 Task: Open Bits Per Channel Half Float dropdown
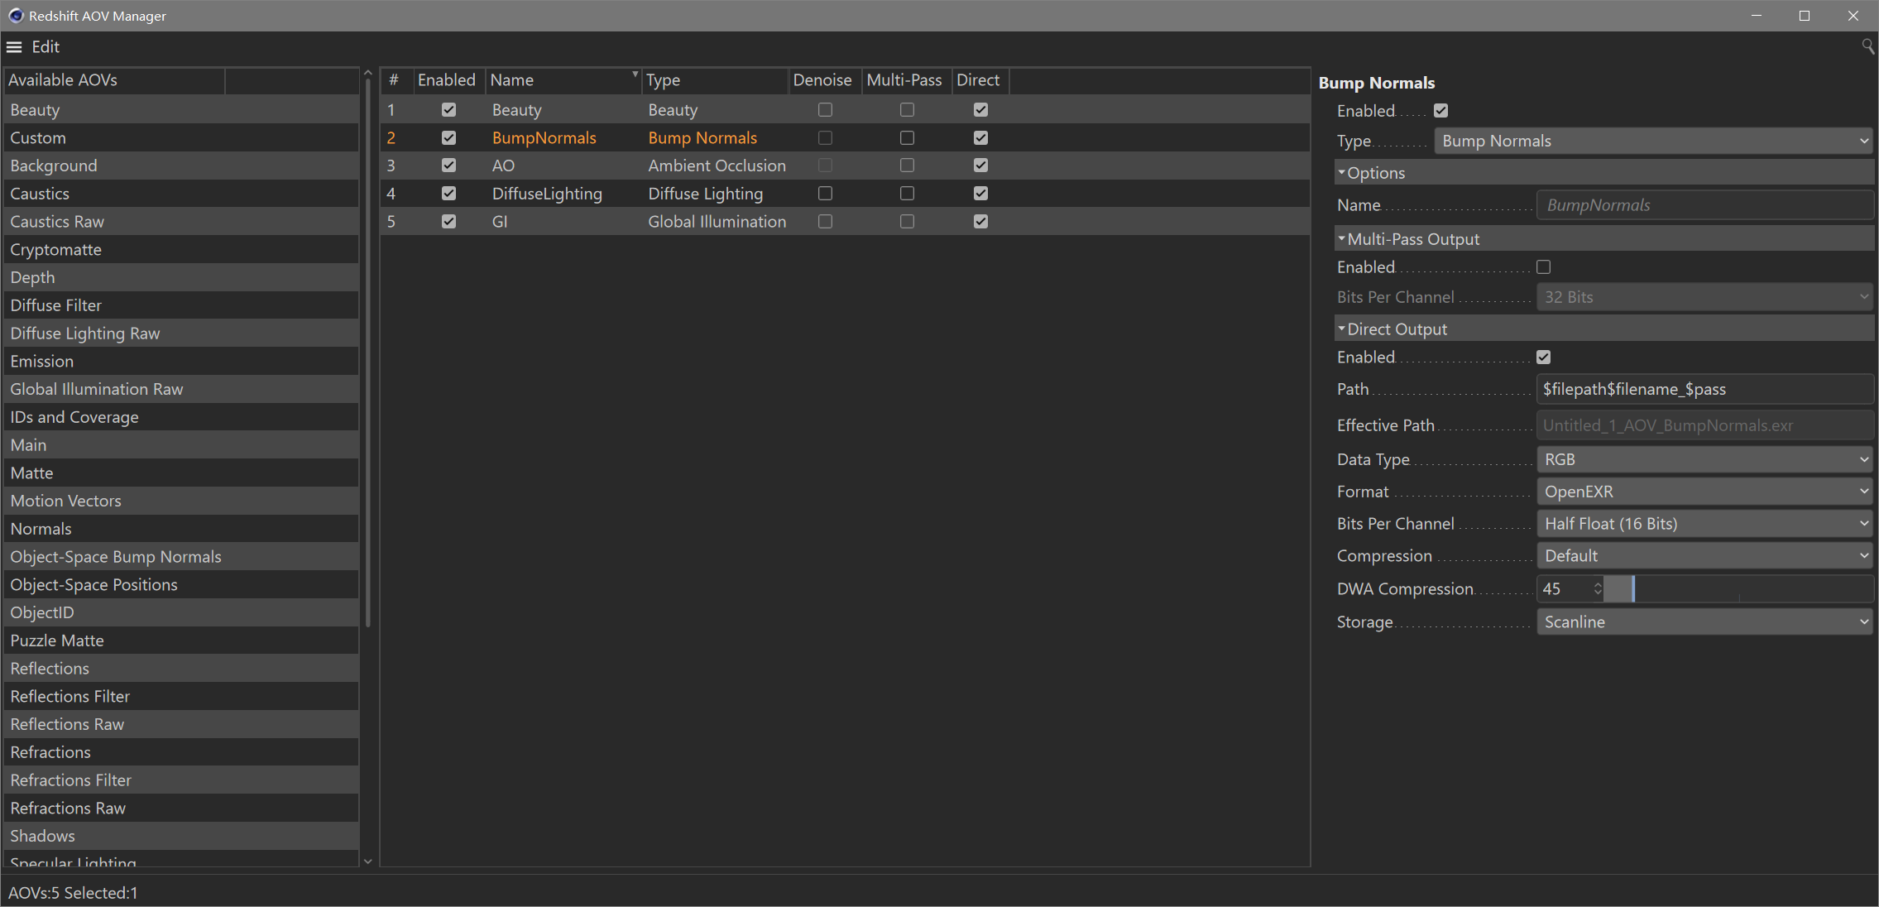click(x=1704, y=524)
